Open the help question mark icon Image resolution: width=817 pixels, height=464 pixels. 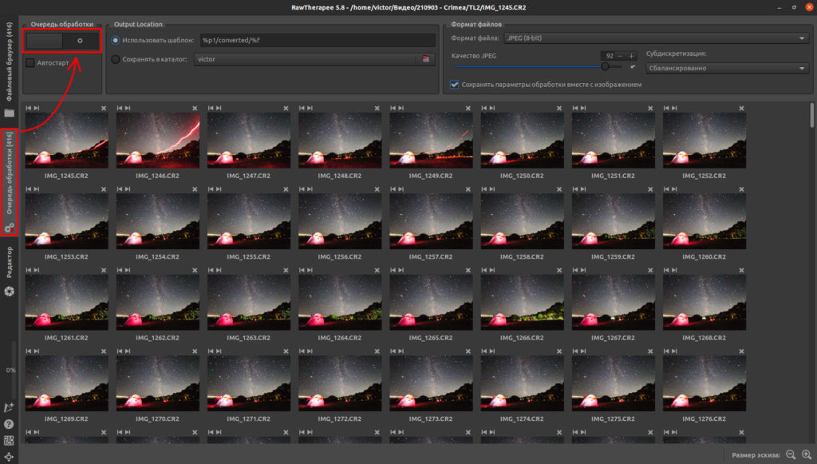[9, 424]
